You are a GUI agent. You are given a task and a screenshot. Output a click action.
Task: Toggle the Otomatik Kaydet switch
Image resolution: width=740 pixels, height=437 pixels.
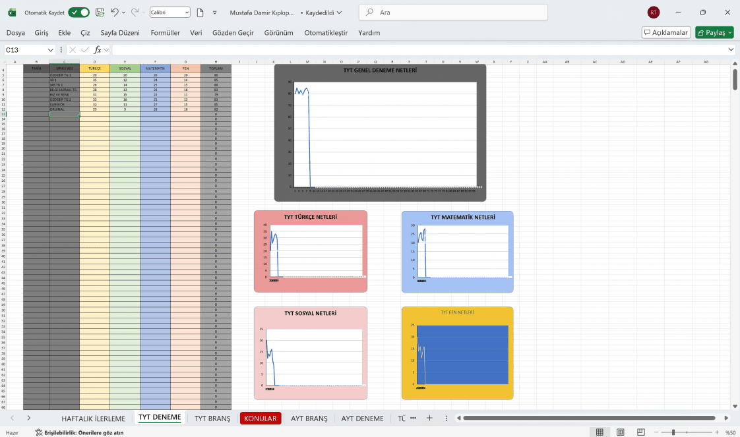78,13
